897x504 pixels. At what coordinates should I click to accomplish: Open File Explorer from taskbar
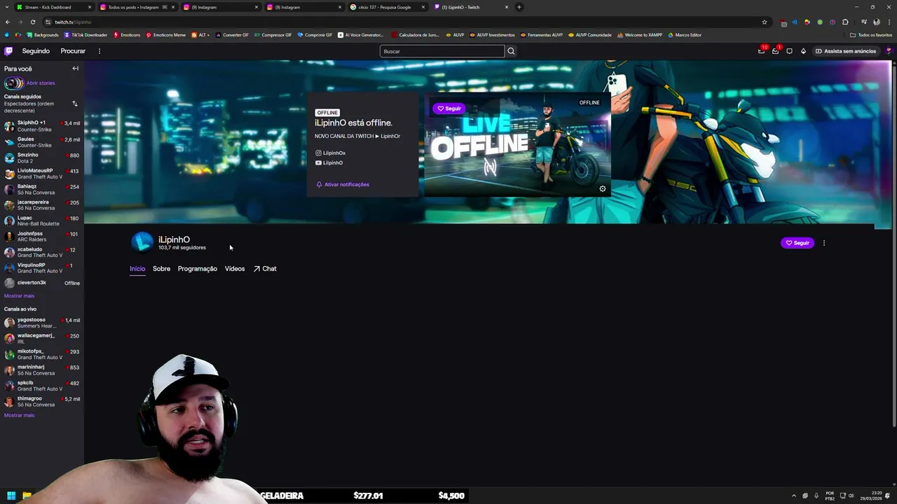tap(27, 496)
